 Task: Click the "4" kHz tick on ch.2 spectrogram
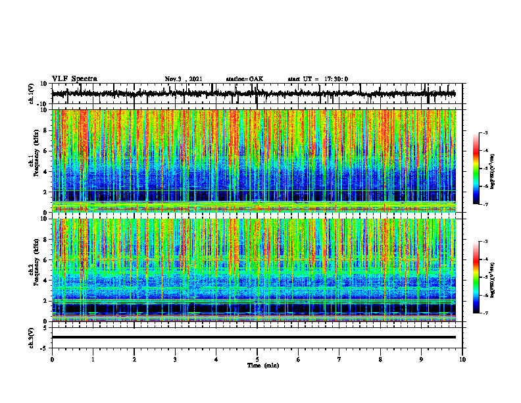45,281
